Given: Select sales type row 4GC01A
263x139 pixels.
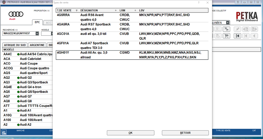Looking at the screenshot, I should click(132, 36).
